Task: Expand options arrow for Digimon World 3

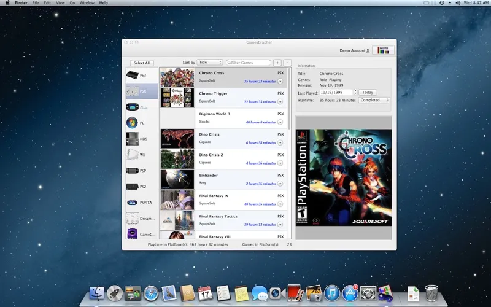Action: coord(280,122)
